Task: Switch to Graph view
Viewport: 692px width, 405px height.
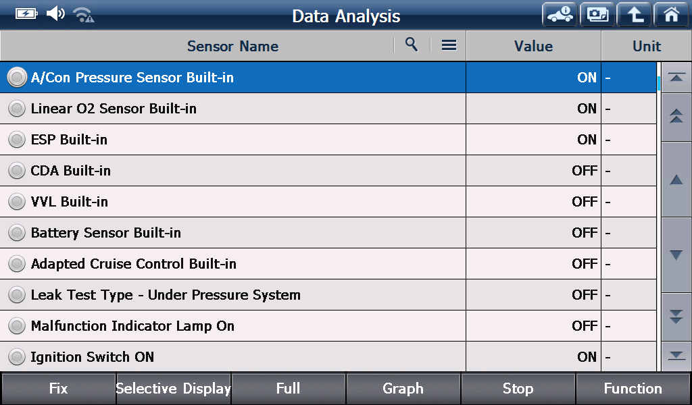Action: (403, 389)
